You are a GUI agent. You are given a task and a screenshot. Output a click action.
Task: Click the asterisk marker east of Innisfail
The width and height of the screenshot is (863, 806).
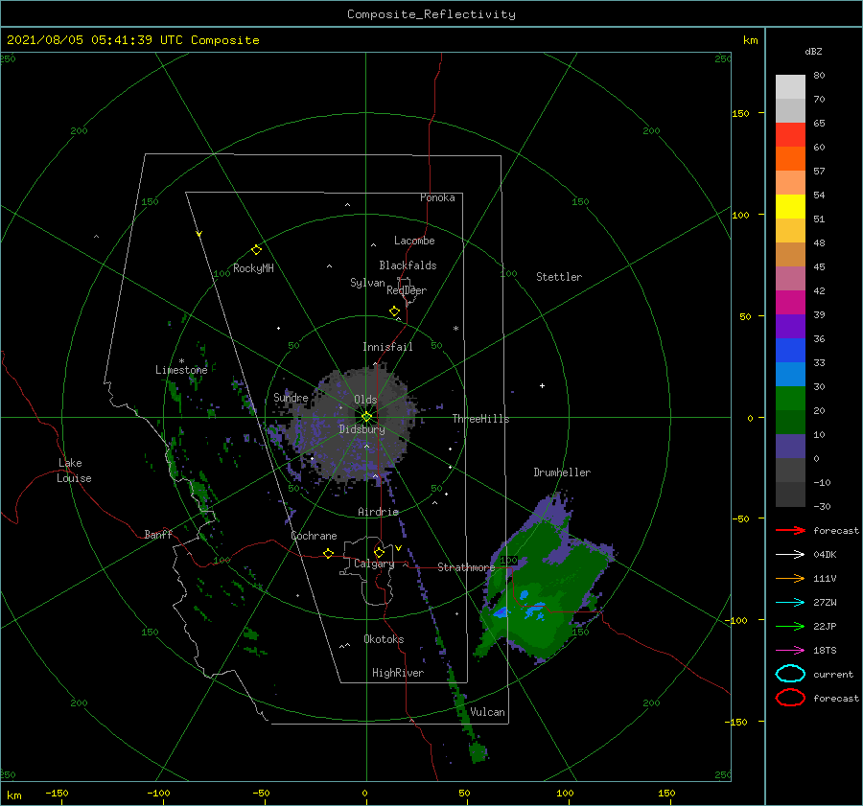tap(455, 329)
